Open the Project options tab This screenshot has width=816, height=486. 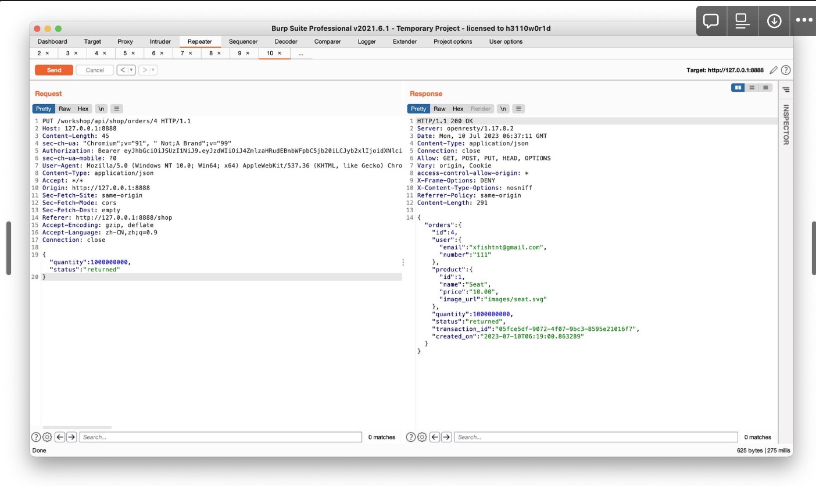click(453, 42)
